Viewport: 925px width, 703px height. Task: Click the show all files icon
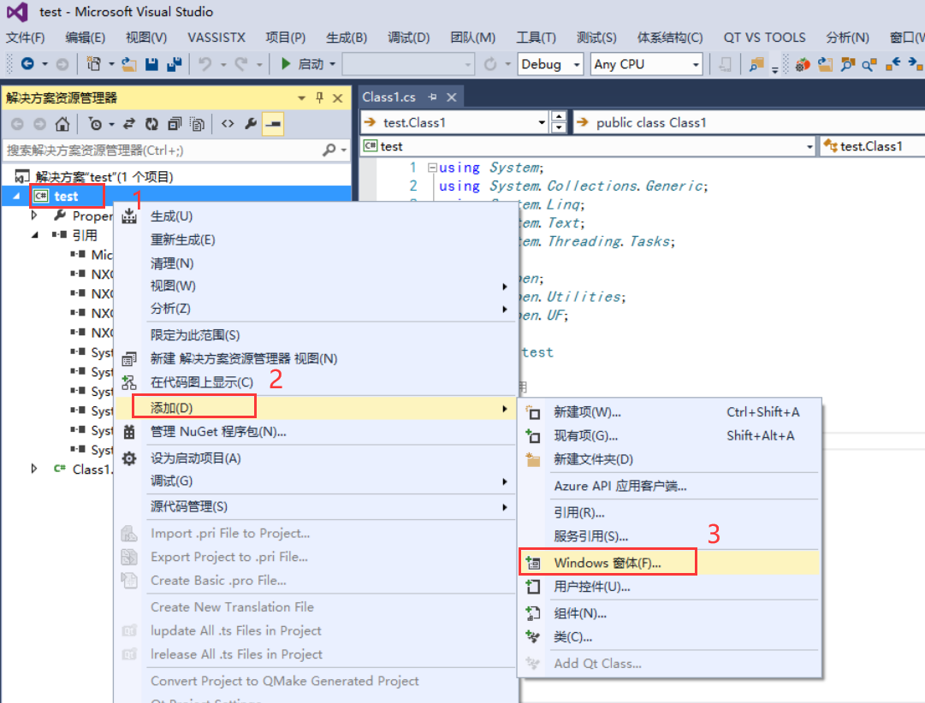[x=197, y=124]
